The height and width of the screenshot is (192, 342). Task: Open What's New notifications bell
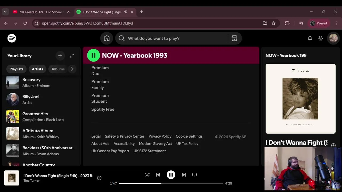tap(310, 38)
